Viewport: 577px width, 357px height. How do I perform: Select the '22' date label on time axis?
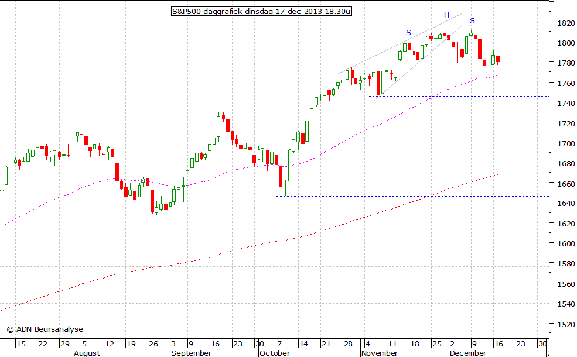(x=43, y=344)
